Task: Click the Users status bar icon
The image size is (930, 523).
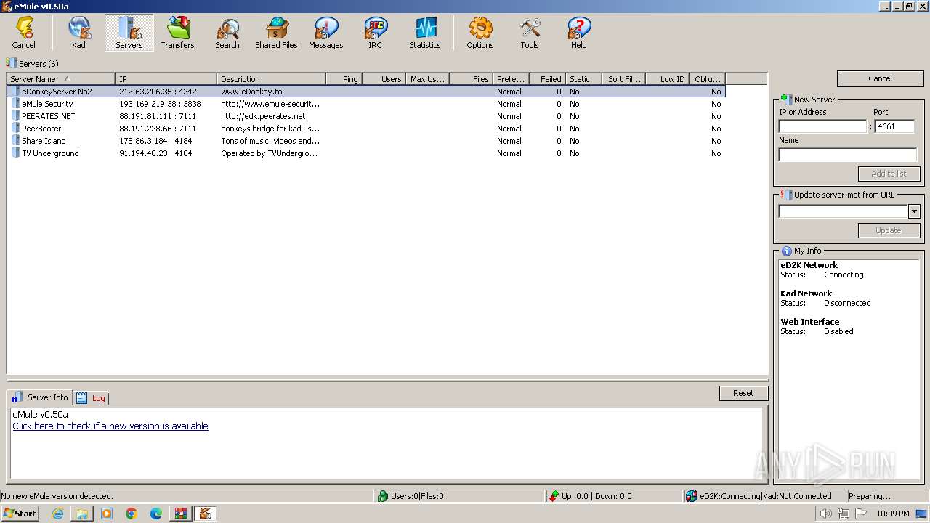Action: 382,496
